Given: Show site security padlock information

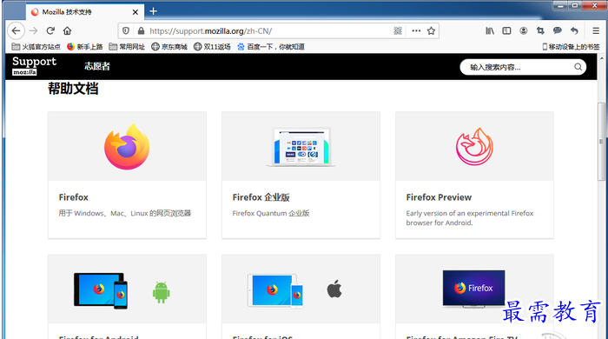Looking at the screenshot, I should [x=141, y=30].
